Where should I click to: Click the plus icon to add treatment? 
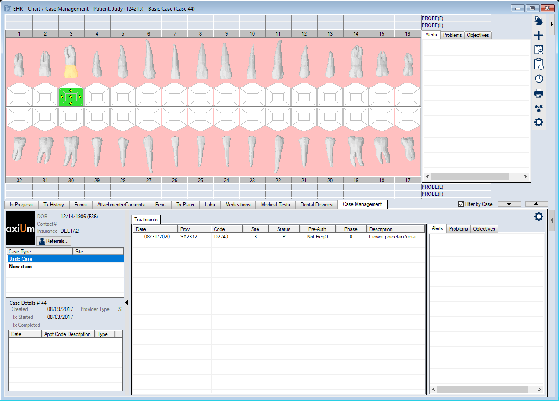[539, 36]
